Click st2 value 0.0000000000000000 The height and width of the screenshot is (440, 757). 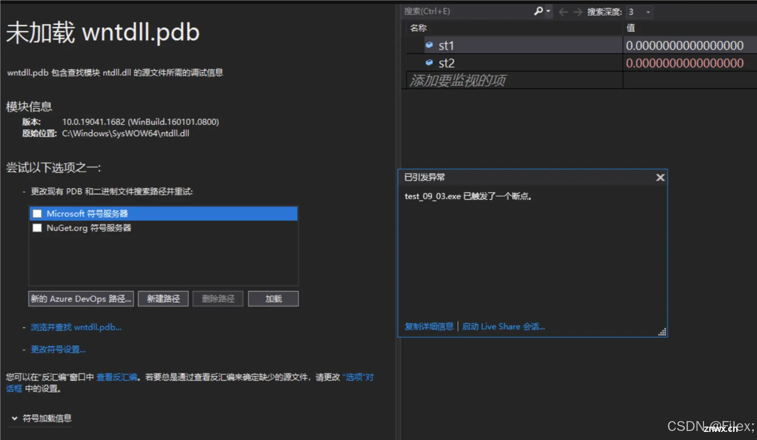click(x=684, y=63)
